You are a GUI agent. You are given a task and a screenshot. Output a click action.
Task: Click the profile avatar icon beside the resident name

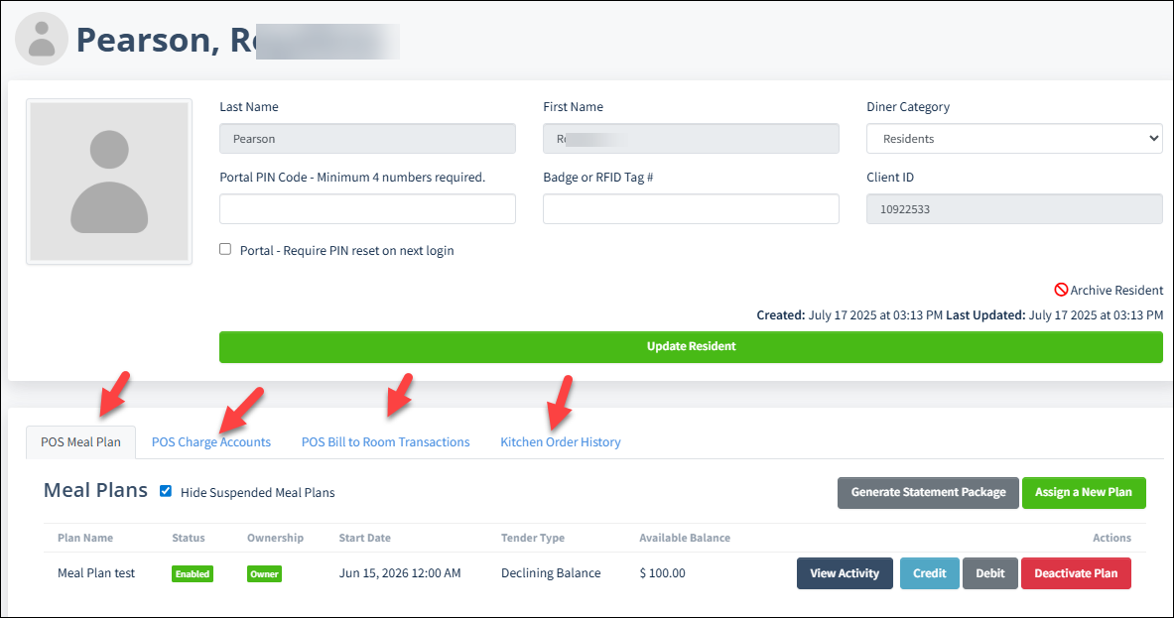pos(42,39)
